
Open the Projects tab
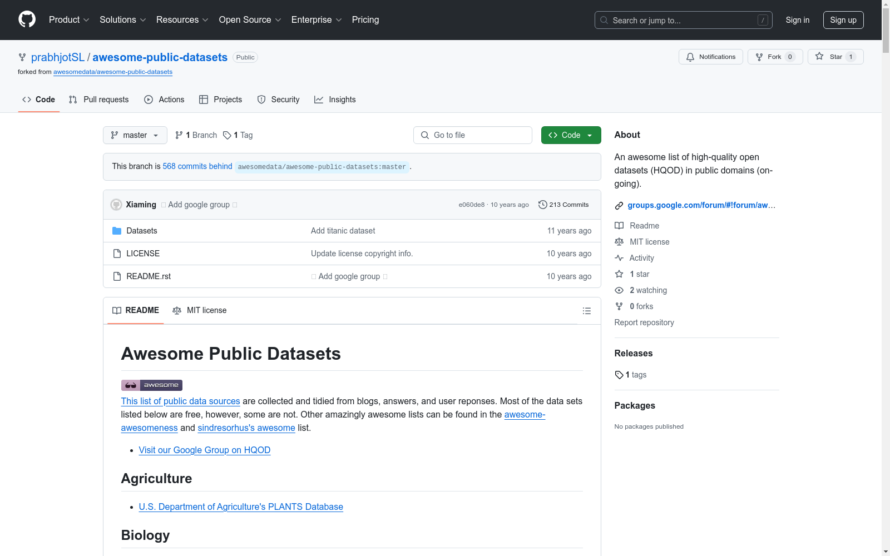pos(220,100)
